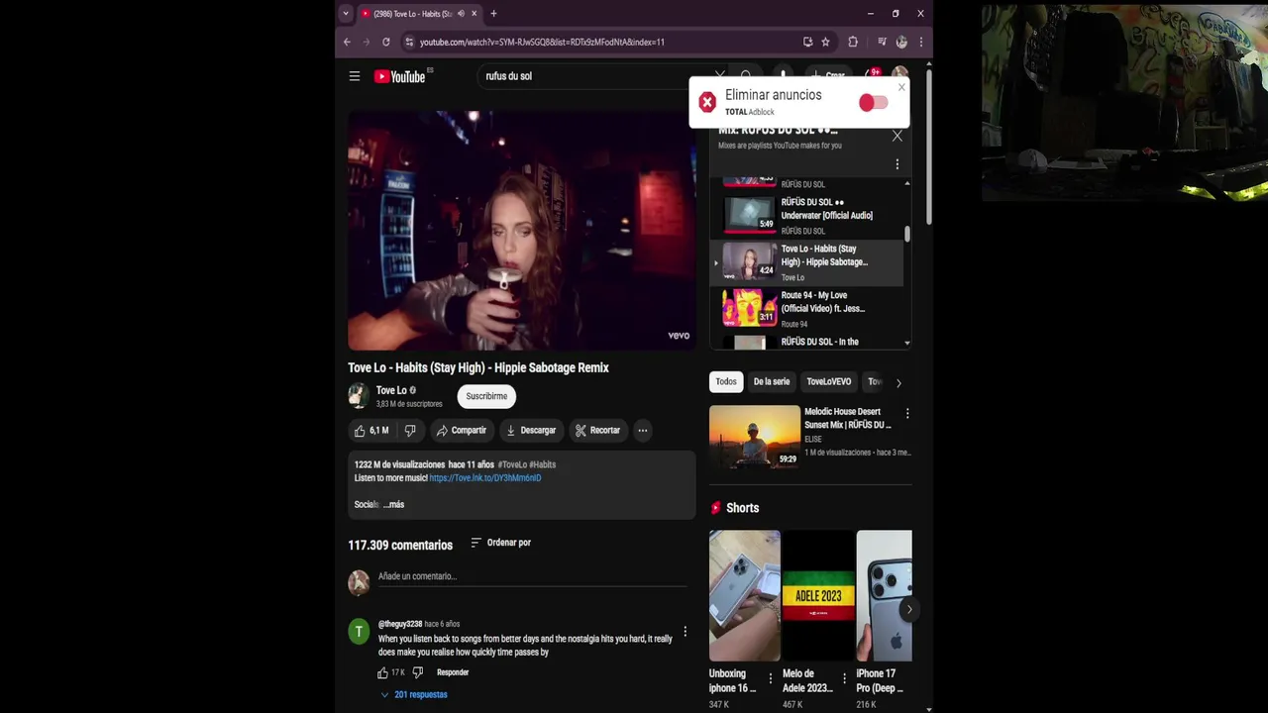Click the Añade un comentario field
Screen dimensions: 1268x713
[x=532, y=577]
